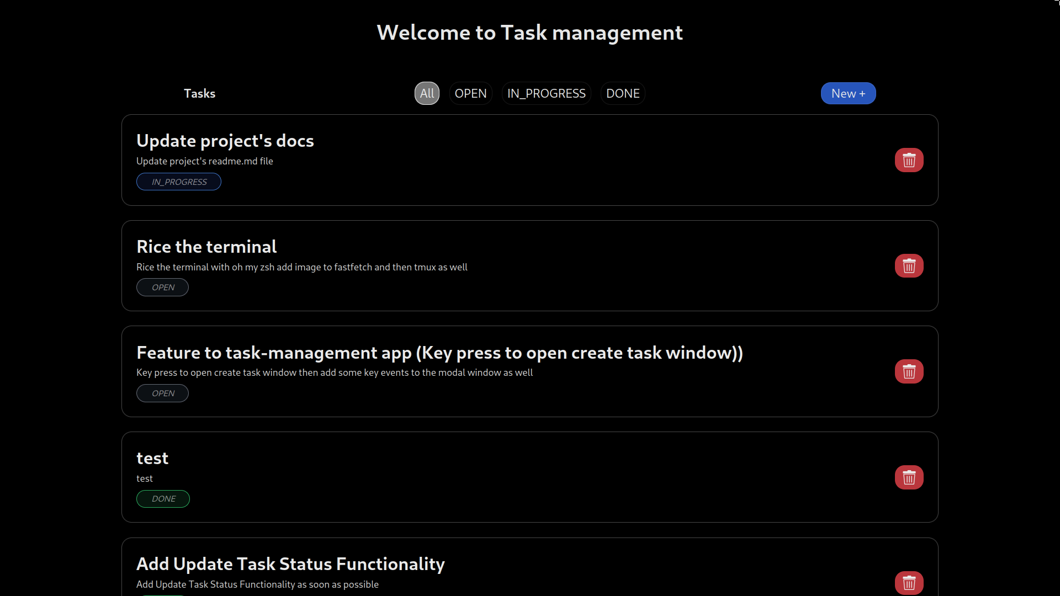Click trash icon for "Rice the terminal"
The width and height of the screenshot is (1060, 596).
909,266
